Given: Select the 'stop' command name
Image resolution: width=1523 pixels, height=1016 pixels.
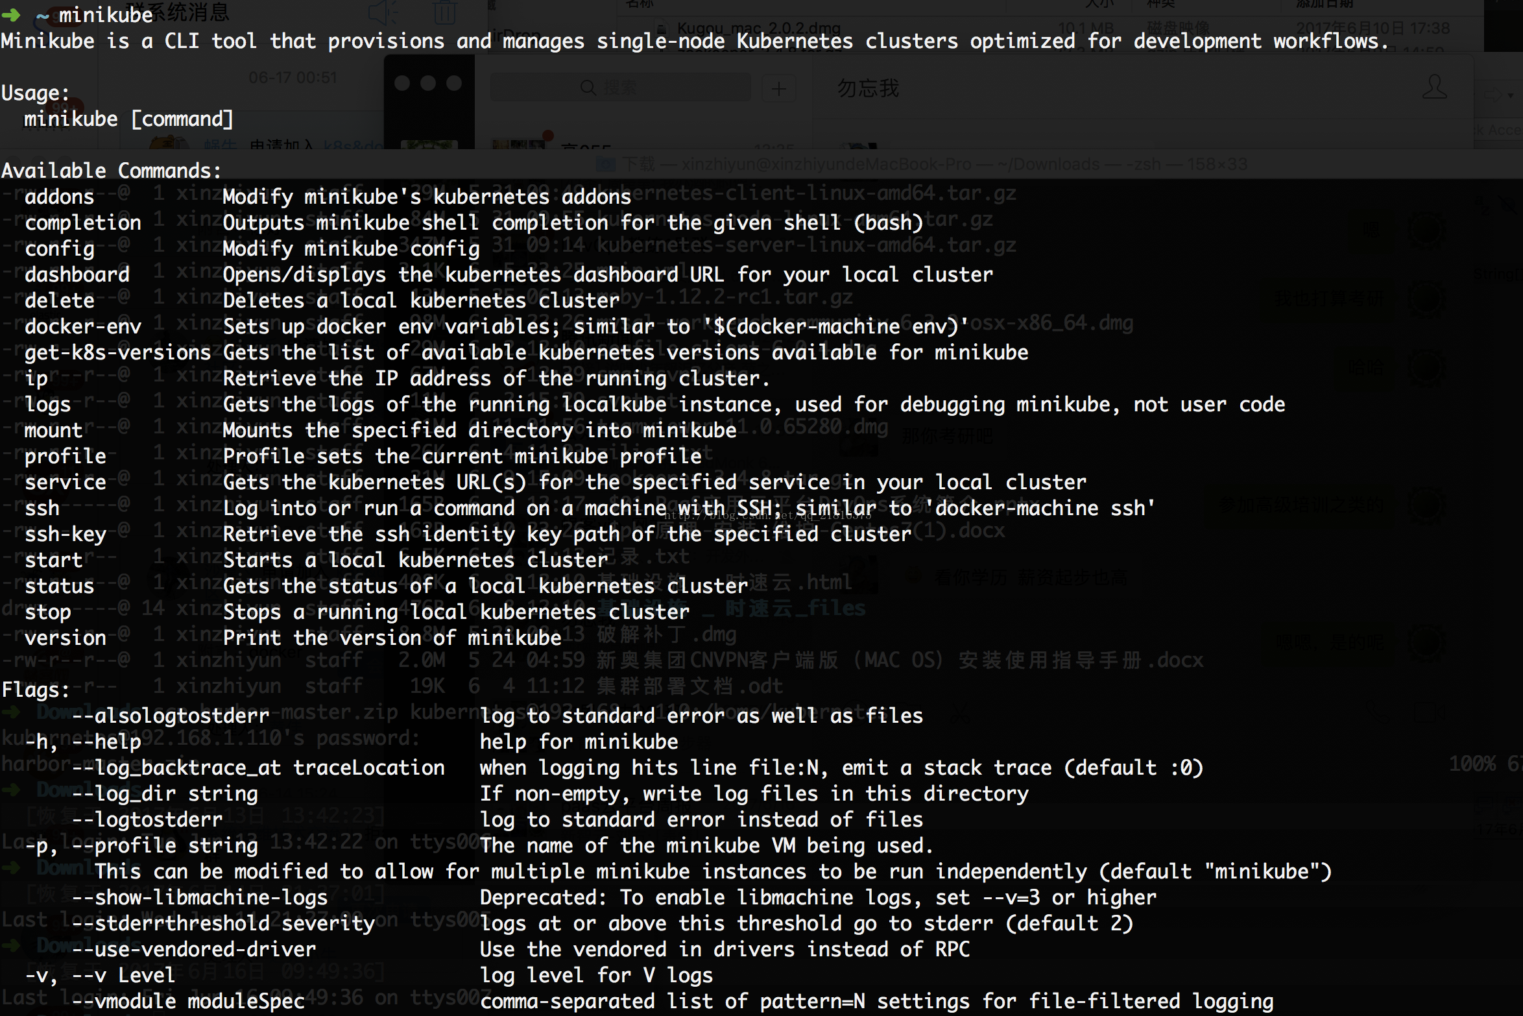Looking at the screenshot, I should pos(47,612).
